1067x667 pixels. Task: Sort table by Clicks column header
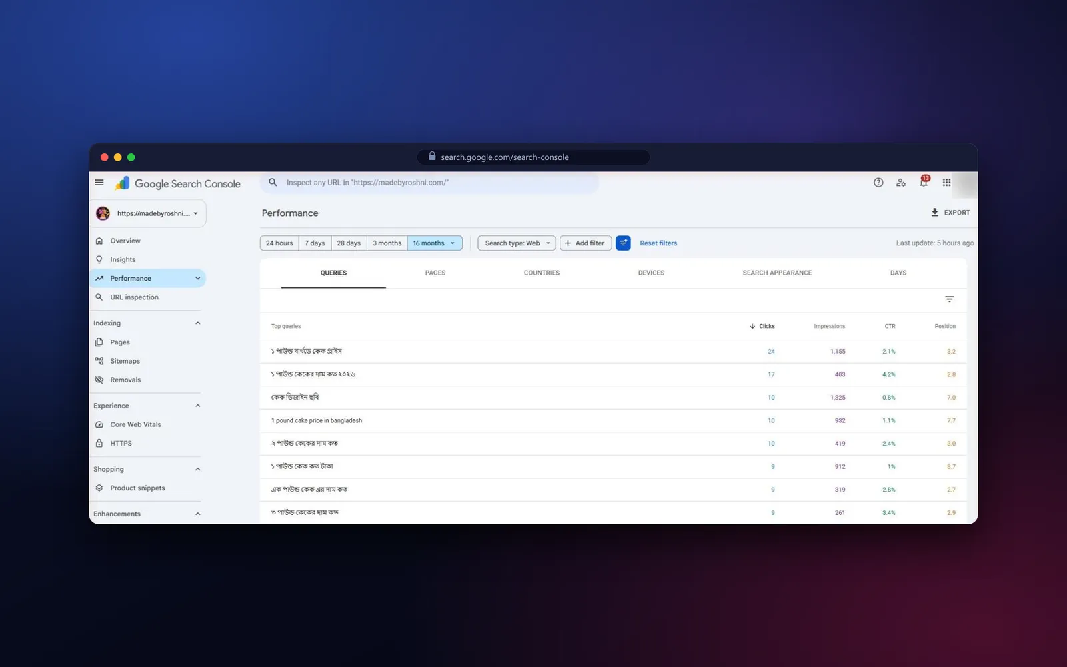pyautogui.click(x=762, y=327)
